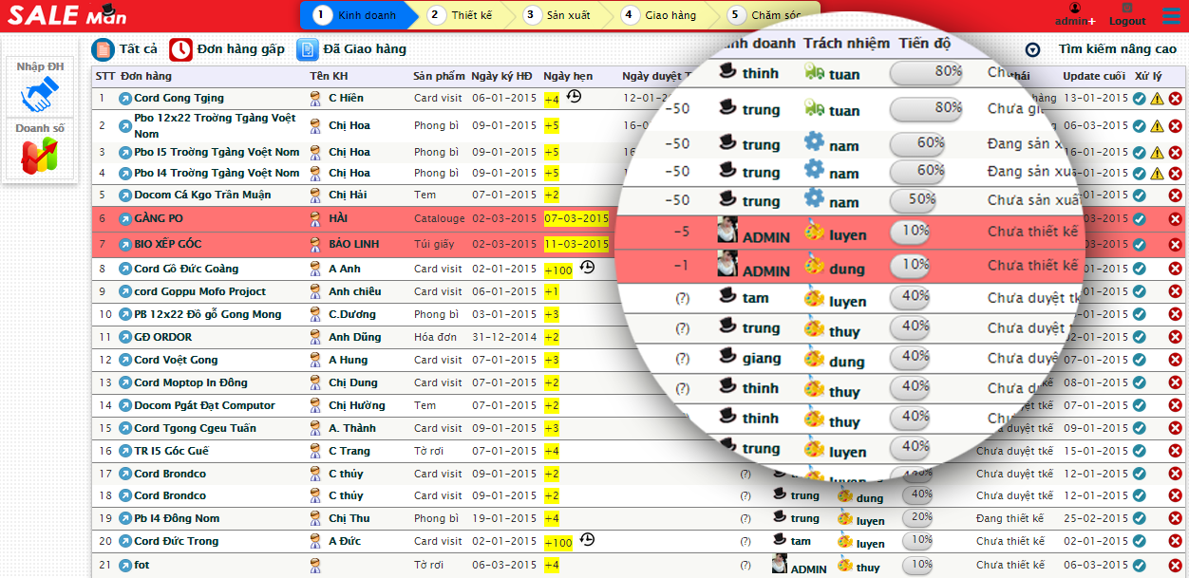
Task: Filter by Đơn hàng gấp urgent orders
Action: tap(227, 49)
